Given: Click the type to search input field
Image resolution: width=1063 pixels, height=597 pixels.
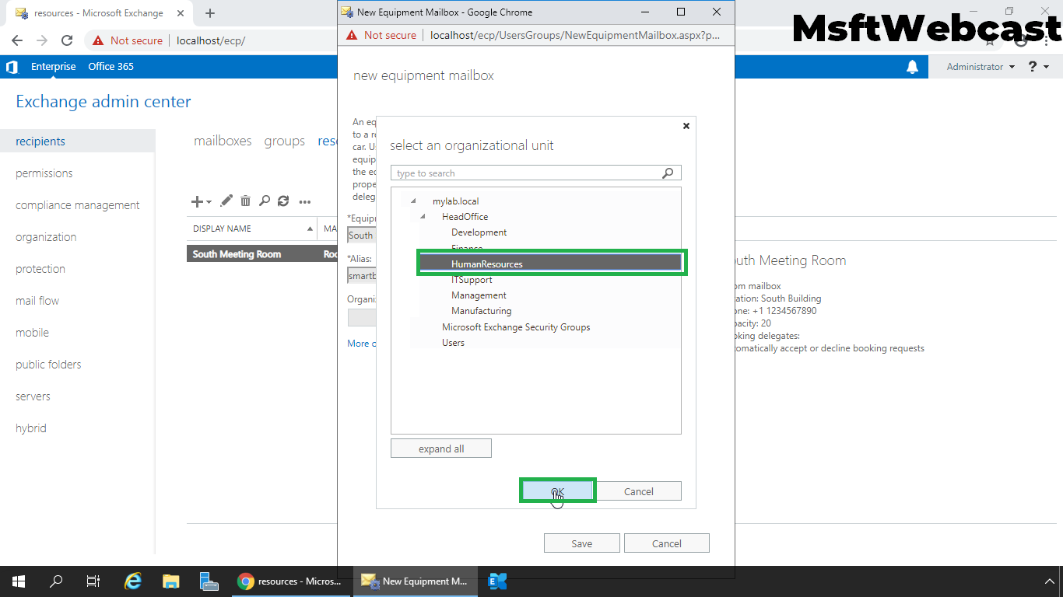Looking at the screenshot, I should point(526,173).
